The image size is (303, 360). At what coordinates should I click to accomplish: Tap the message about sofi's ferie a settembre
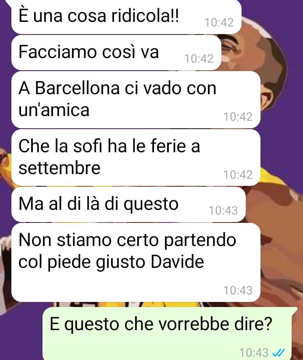pos(136,157)
